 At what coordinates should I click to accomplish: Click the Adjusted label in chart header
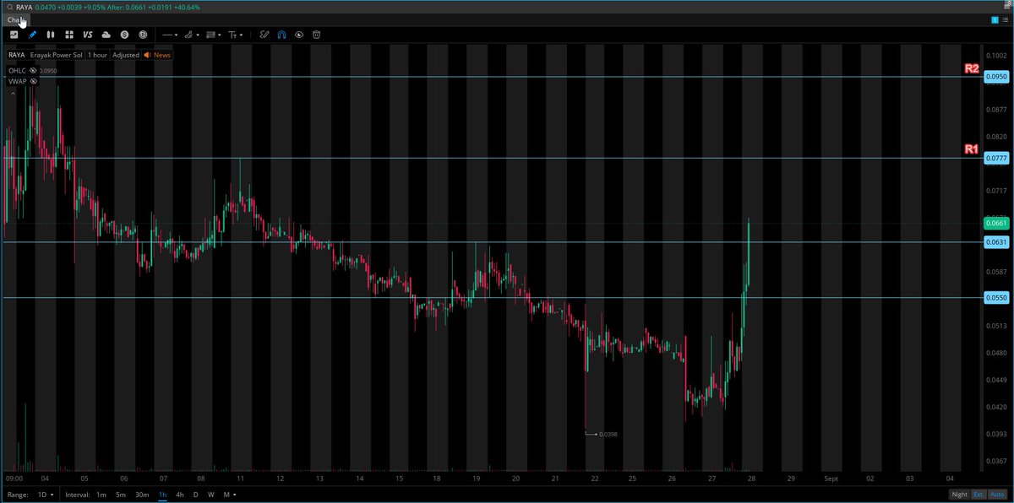tap(126, 55)
